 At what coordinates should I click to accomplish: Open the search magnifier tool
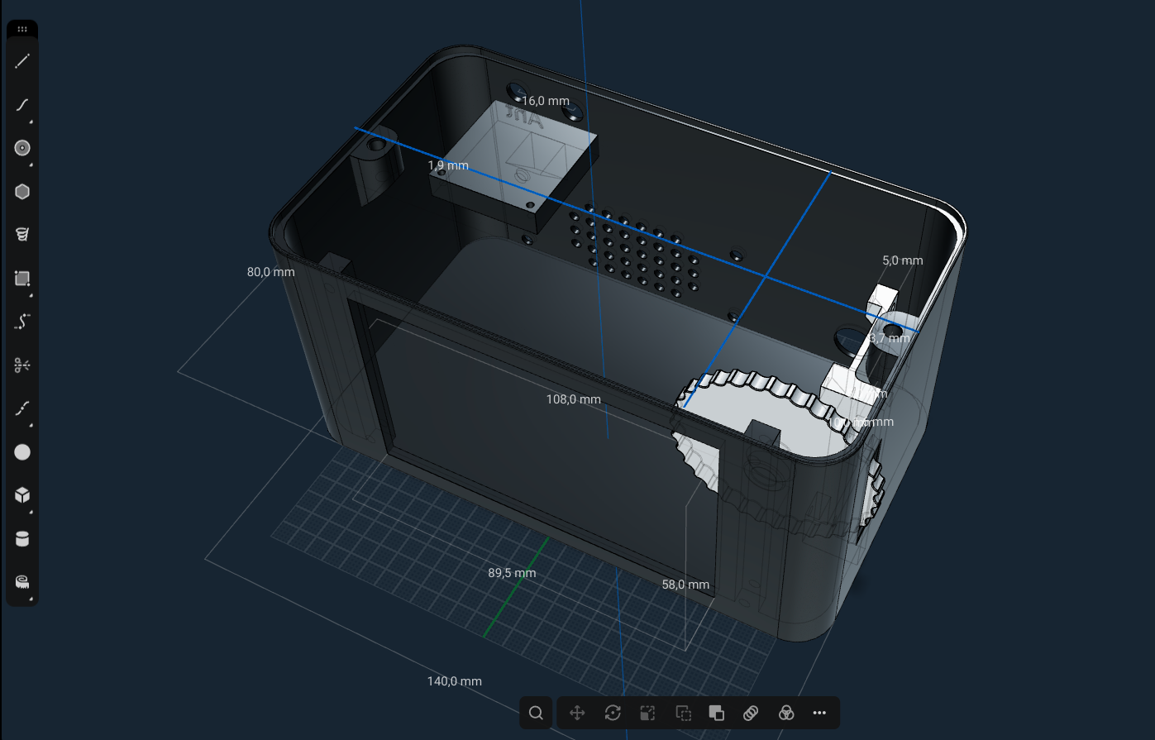pos(536,713)
